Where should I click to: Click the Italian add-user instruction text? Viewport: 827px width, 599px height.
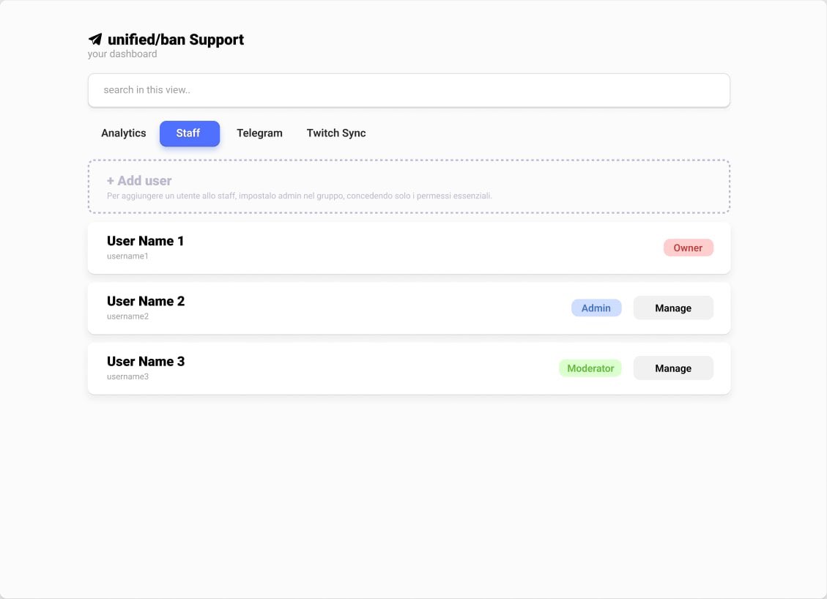point(300,196)
